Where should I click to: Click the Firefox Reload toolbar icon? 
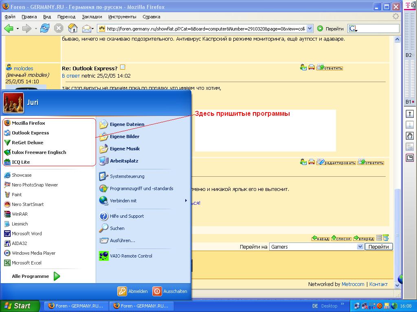[45, 28]
